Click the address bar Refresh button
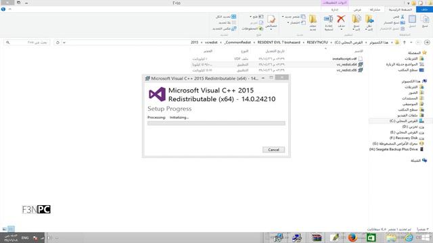Viewport: 433px width, 243px height. click(x=58, y=43)
